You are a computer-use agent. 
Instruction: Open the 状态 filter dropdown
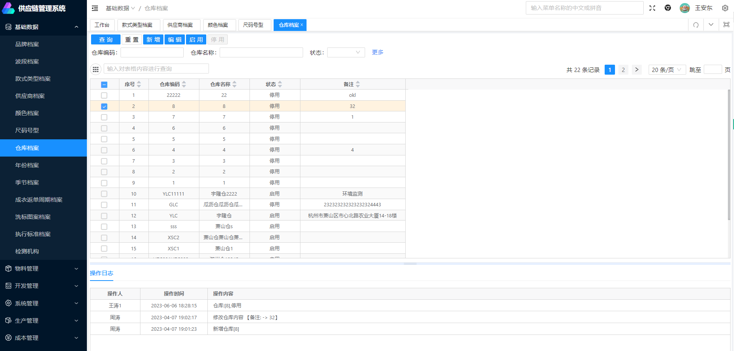point(346,52)
